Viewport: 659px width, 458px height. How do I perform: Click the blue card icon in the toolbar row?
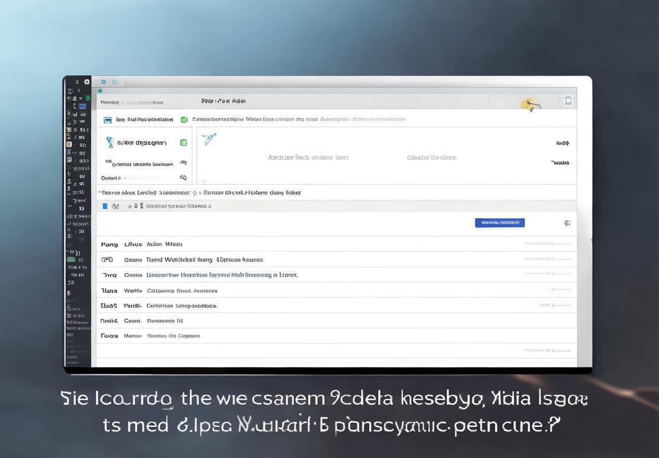click(107, 120)
